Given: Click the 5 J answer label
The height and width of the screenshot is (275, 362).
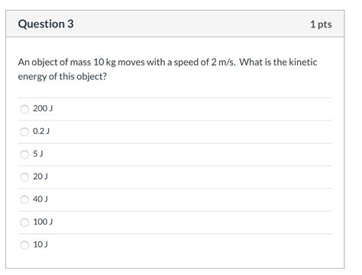Looking at the screenshot, I should (38, 154).
